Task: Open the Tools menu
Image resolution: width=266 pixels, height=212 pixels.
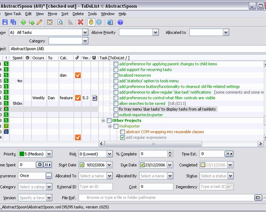Action: [x=92, y=14]
